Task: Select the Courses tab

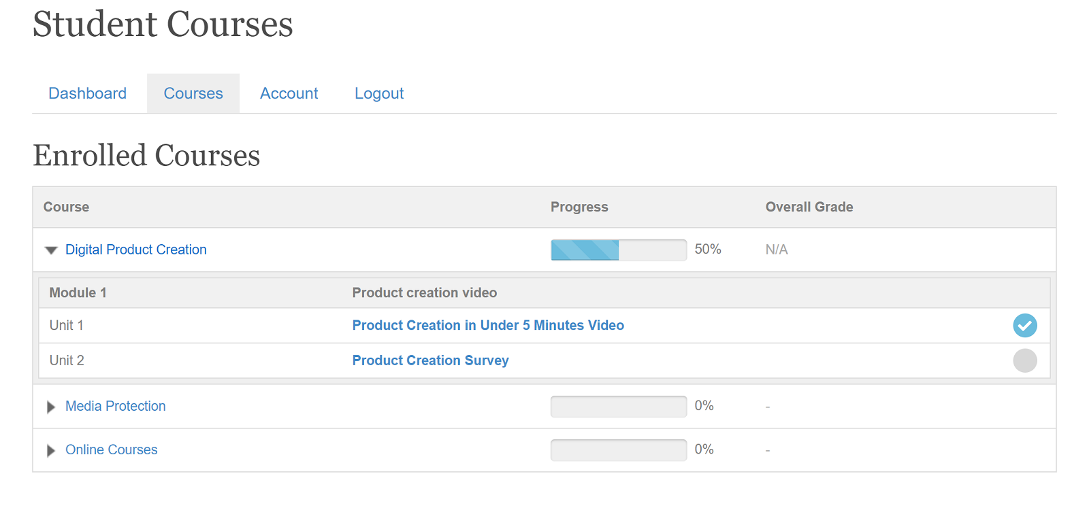Action: [x=193, y=93]
